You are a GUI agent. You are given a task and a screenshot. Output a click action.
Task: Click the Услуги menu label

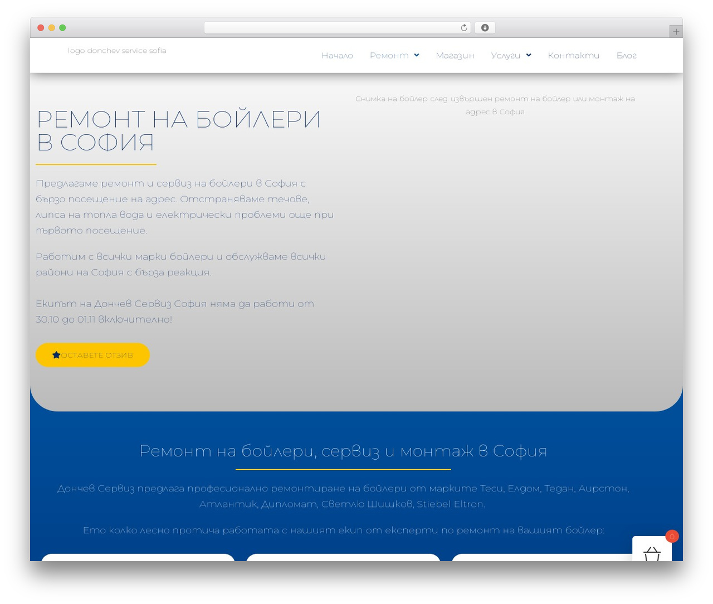tap(506, 55)
